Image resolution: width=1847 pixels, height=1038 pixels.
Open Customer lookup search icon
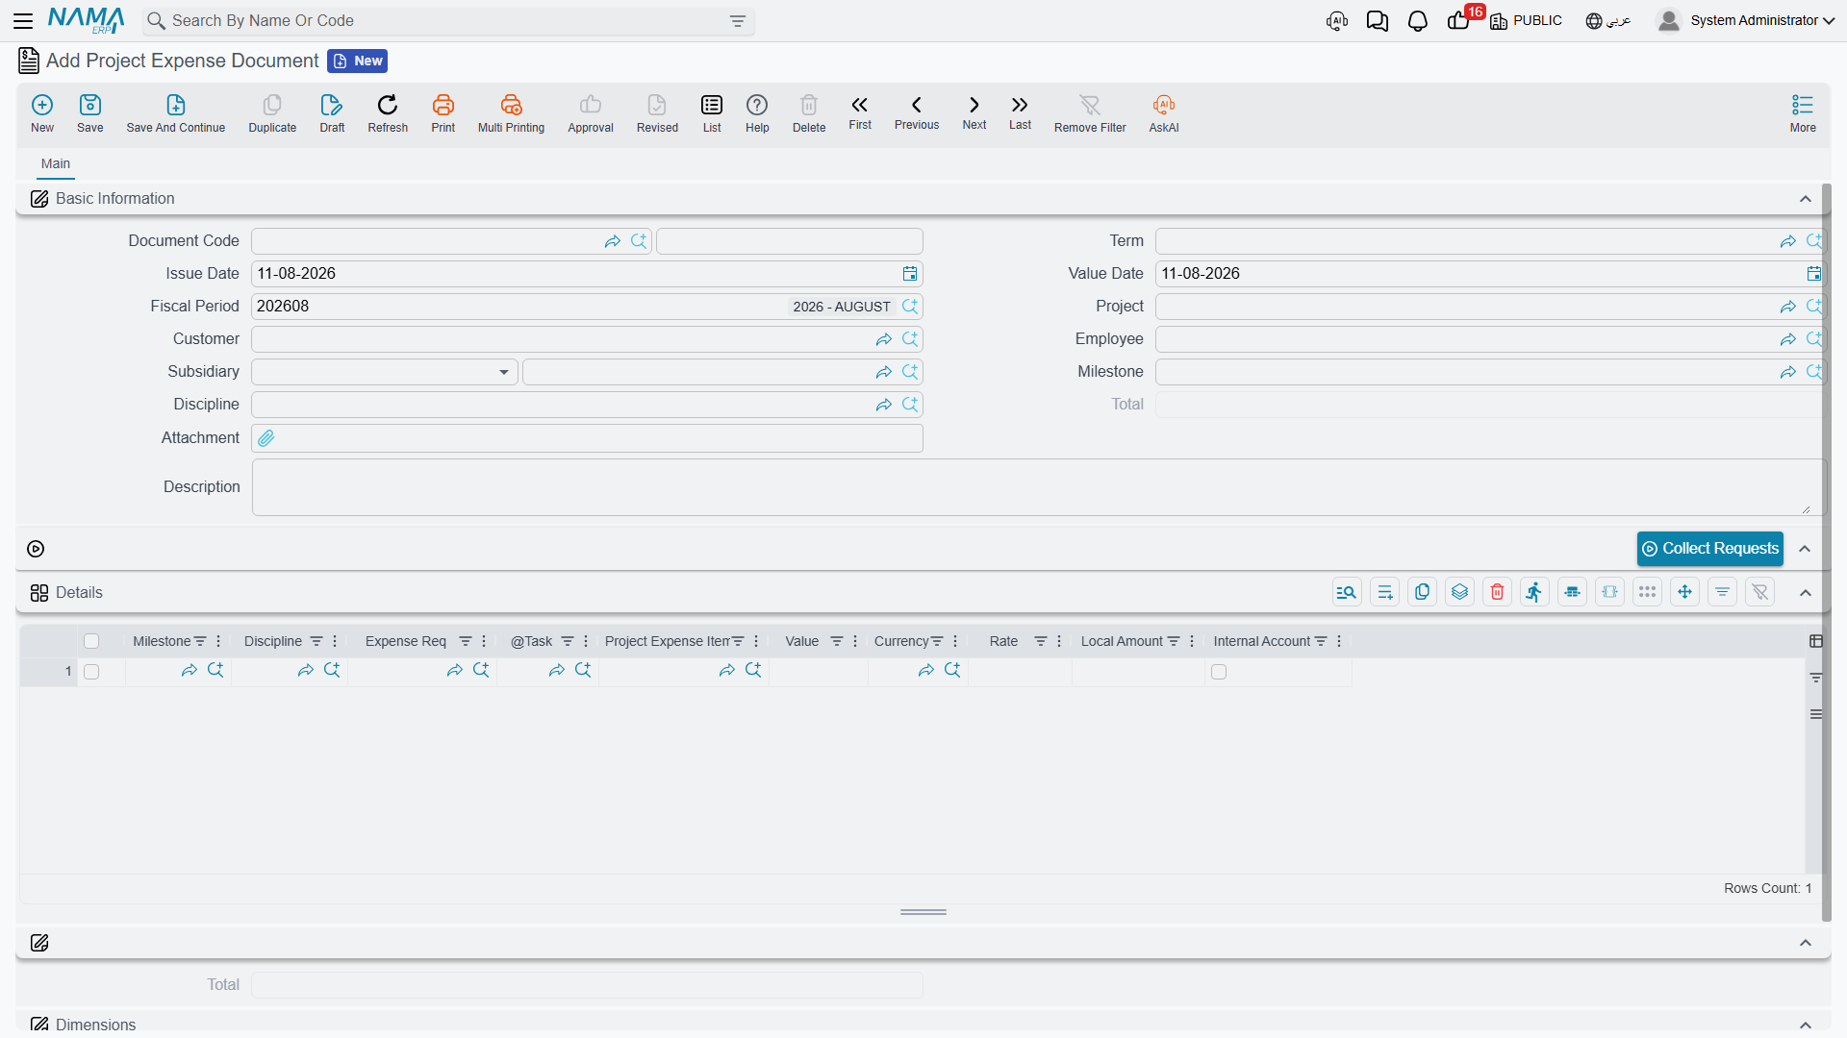[x=910, y=339]
